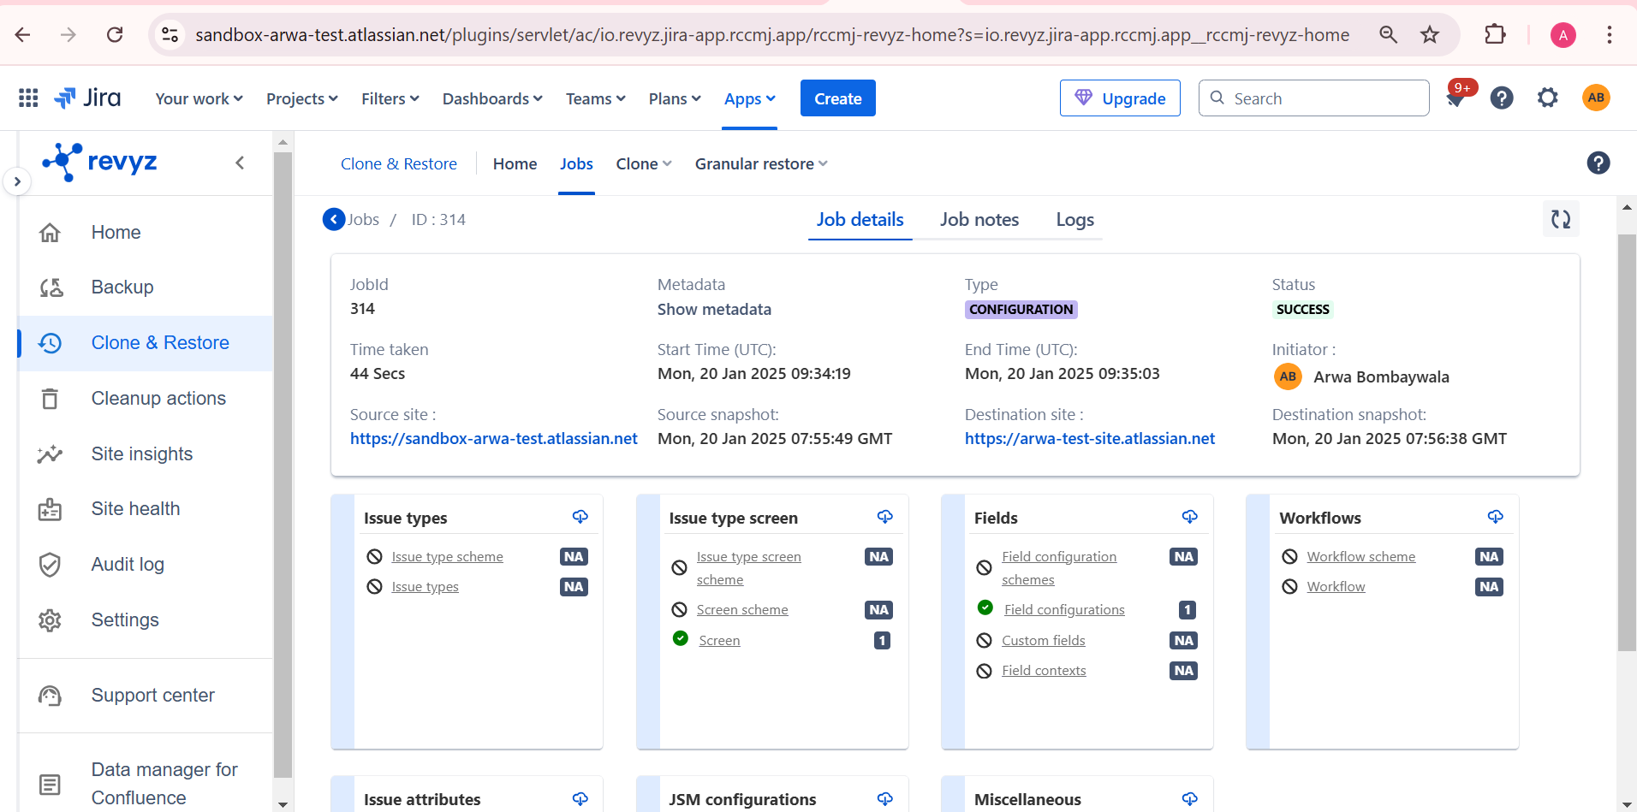
Task: Click the Jira Search input field
Action: point(1323,98)
